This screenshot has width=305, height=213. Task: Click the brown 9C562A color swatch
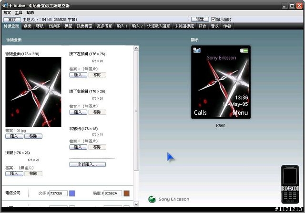(127, 193)
